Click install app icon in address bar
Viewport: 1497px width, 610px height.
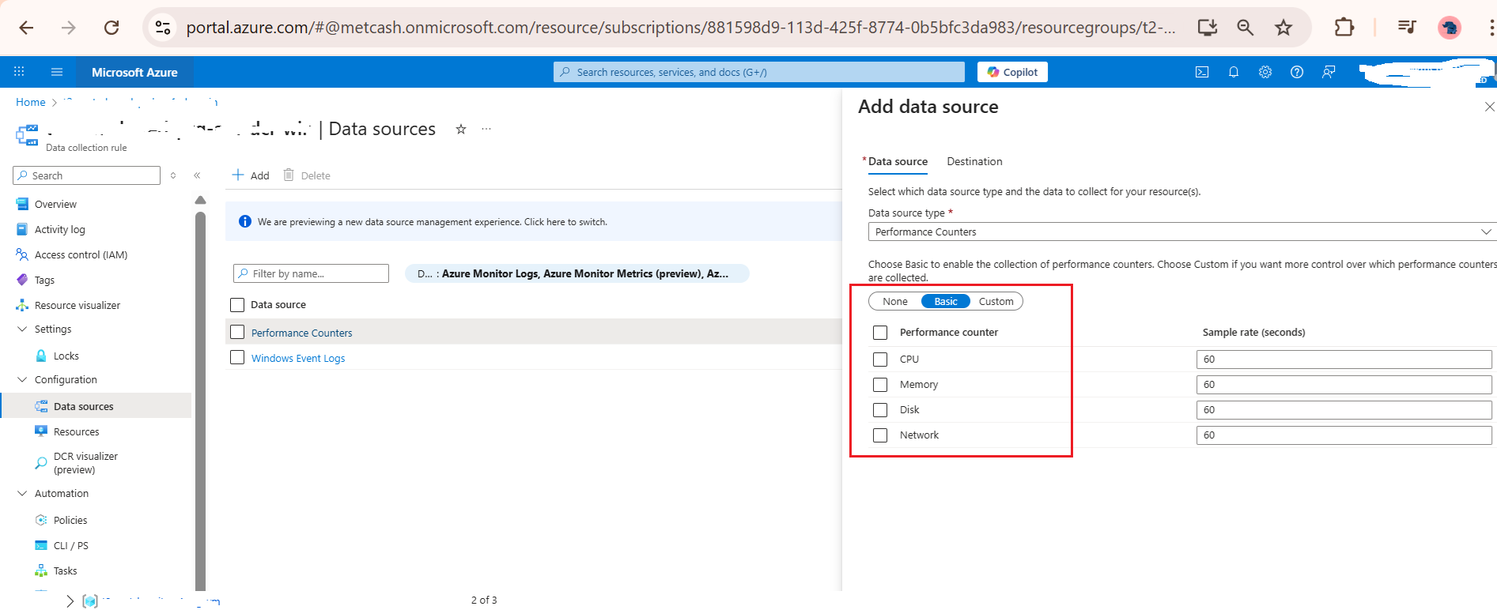click(1208, 28)
